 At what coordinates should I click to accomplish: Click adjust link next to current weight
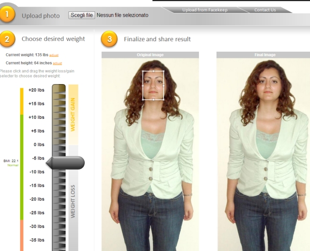tap(54, 55)
